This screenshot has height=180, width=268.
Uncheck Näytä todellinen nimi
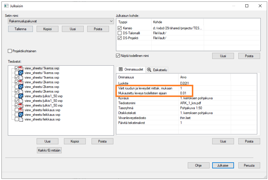118,56
